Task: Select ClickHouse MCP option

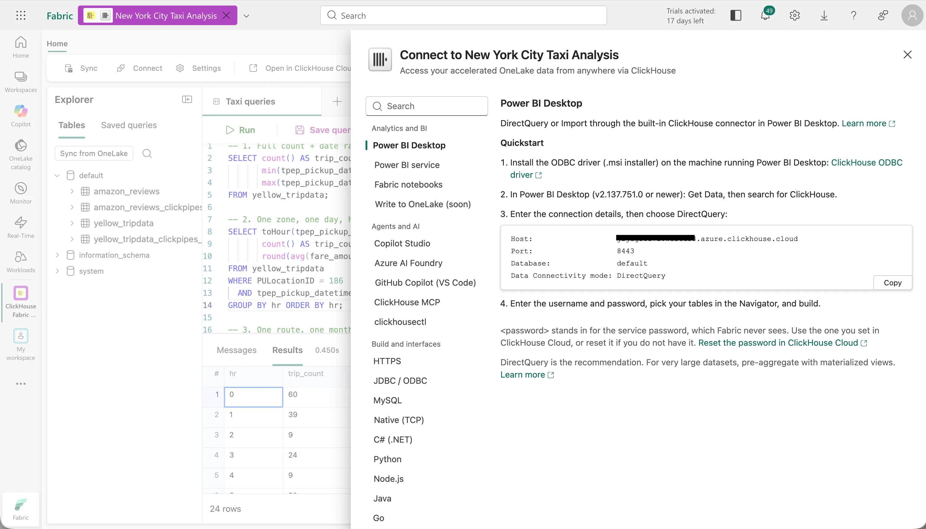Action: (x=407, y=302)
